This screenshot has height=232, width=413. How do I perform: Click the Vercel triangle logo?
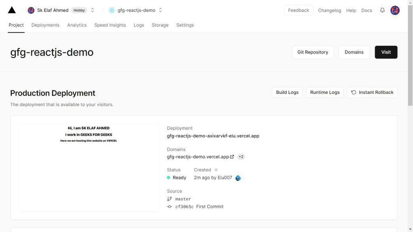(x=12, y=10)
